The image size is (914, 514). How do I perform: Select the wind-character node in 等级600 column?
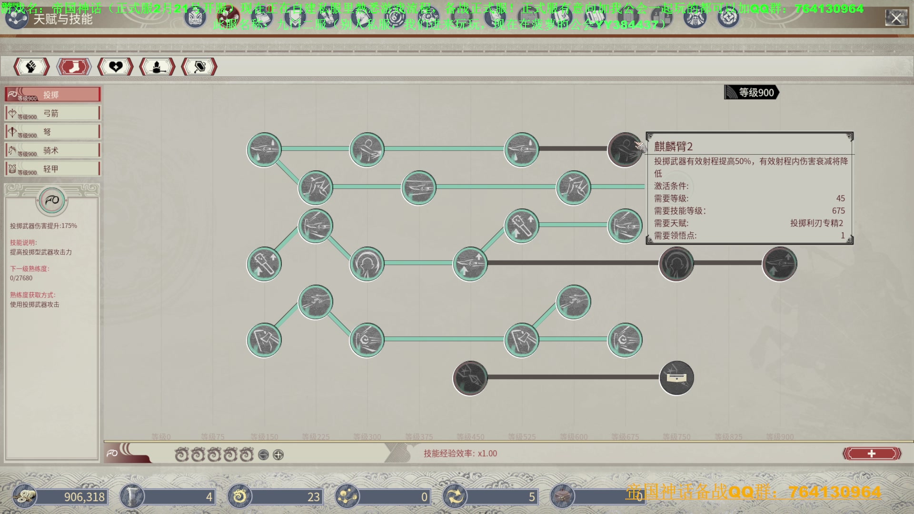(573, 188)
